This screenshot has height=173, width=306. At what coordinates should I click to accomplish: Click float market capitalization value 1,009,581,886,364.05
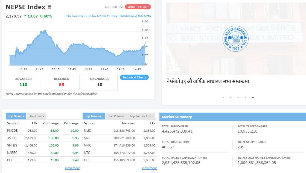click(257, 163)
